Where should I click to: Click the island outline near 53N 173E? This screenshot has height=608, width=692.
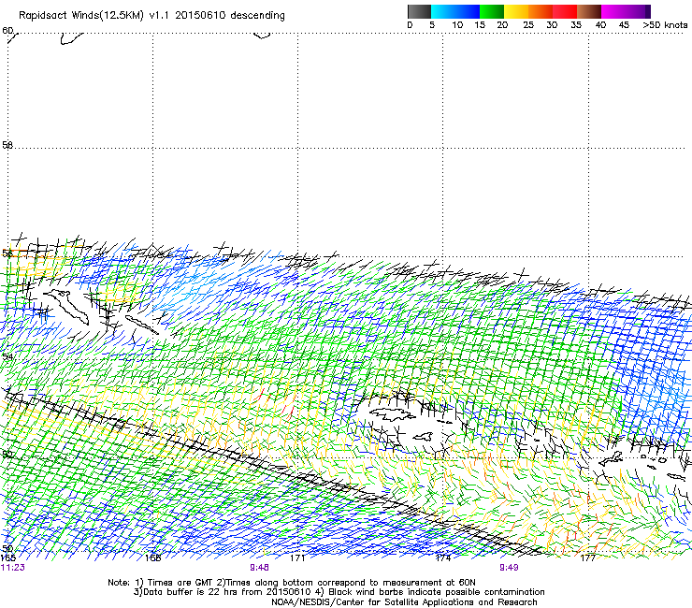tap(393, 414)
